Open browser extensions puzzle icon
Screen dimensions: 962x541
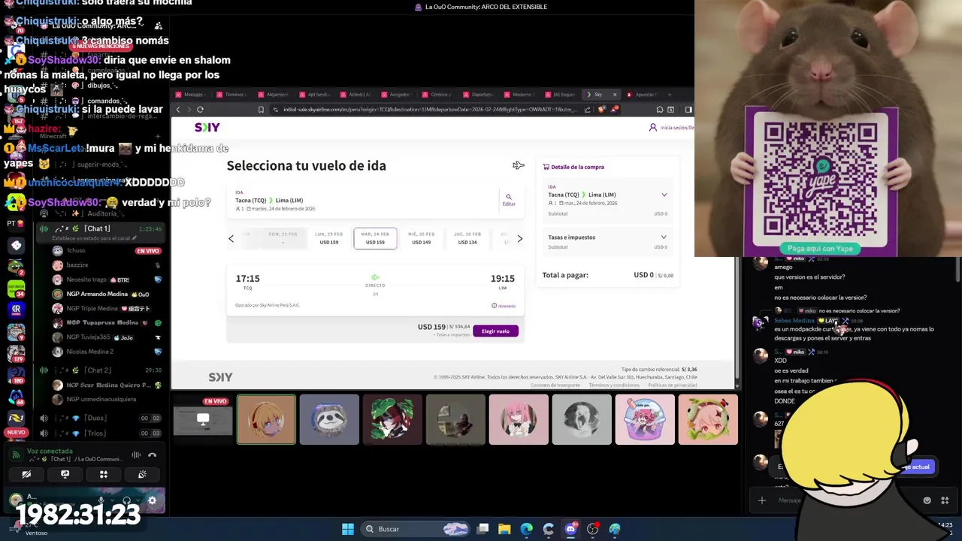[659, 110]
